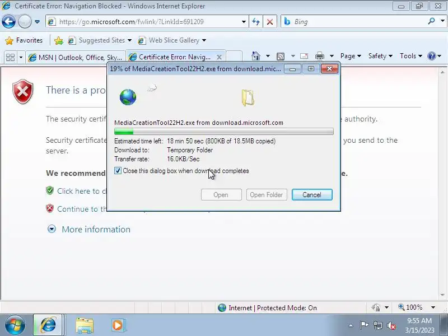The width and height of the screenshot is (448, 336).
Task: Click the More information link text
Action: coord(96,230)
